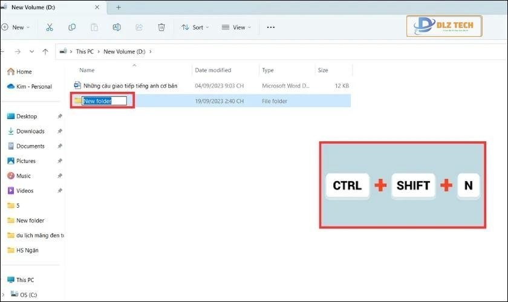Sort by Date modified column header
The width and height of the screenshot is (508, 302).
pos(213,70)
